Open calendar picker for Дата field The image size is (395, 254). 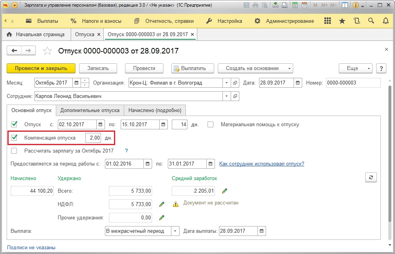point(298,83)
